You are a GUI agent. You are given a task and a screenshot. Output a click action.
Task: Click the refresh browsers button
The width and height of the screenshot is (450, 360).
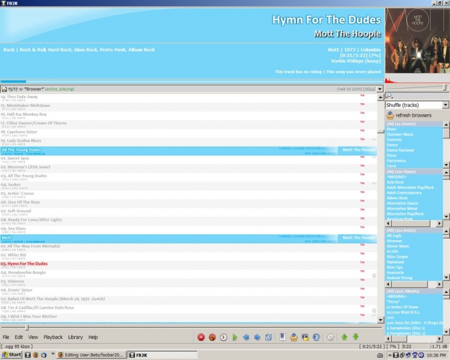413,115
